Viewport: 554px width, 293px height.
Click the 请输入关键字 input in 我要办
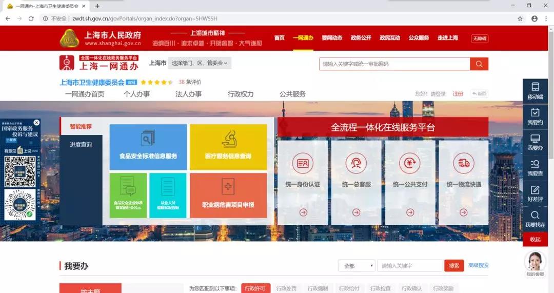coord(410,266)
